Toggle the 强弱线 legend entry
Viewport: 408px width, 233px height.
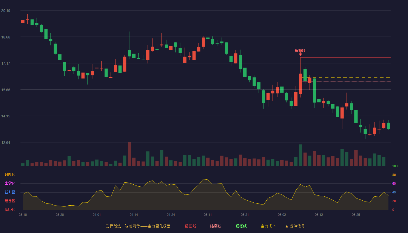[213, 226]
